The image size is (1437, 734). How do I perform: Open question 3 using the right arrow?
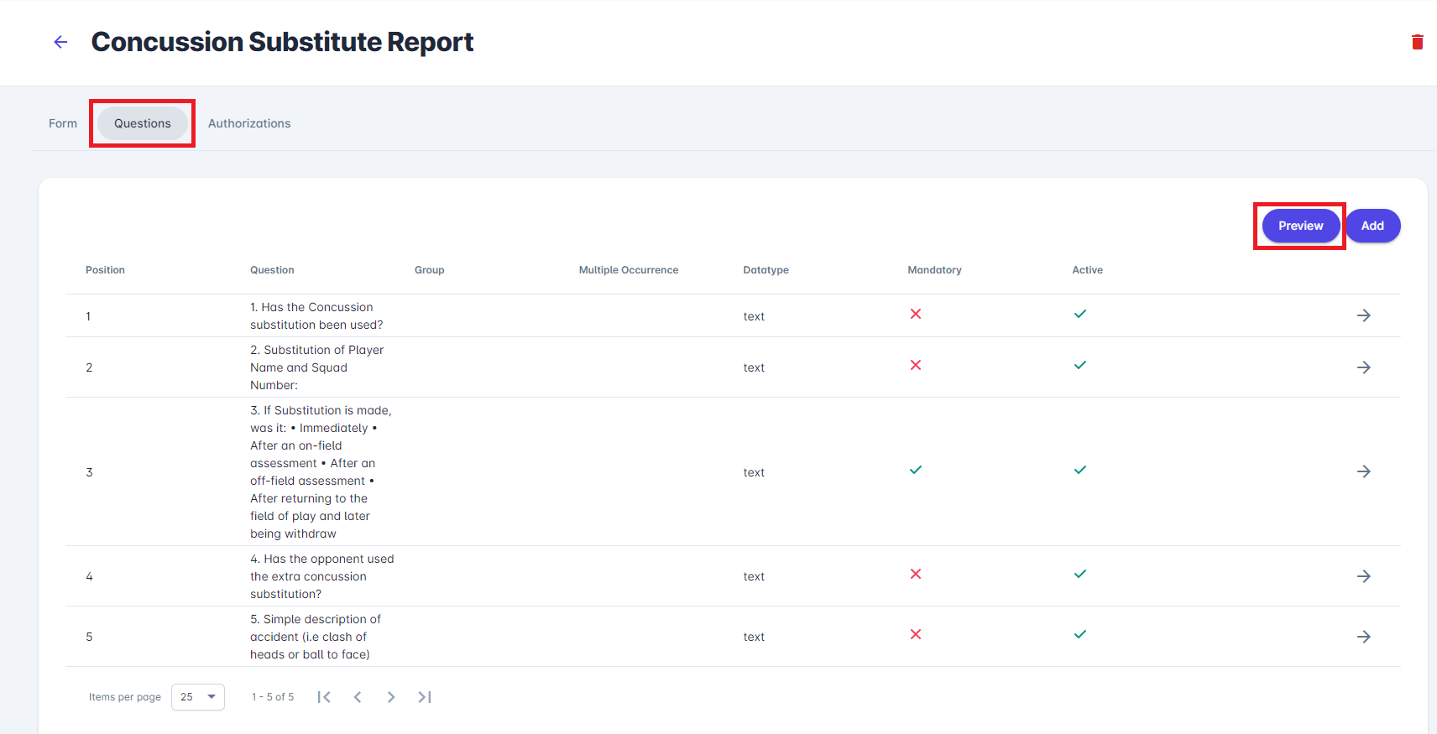pyautogui.click(x=1363, y=471)
